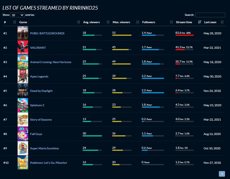Sort by Last seen arrows icon
The width and height of the screenshot is (230, 179).
222,22
